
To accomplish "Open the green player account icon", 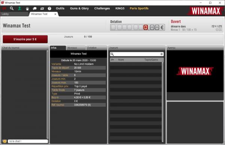I will pos(19,9).
